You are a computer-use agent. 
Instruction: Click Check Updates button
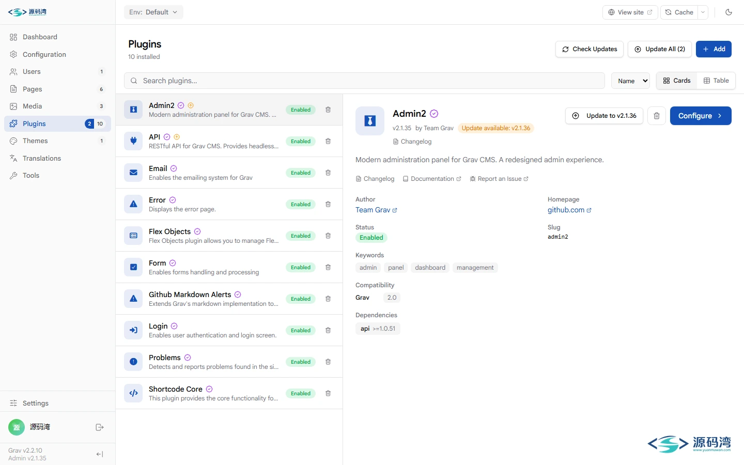pyautogui.click(x=590, y=49)
